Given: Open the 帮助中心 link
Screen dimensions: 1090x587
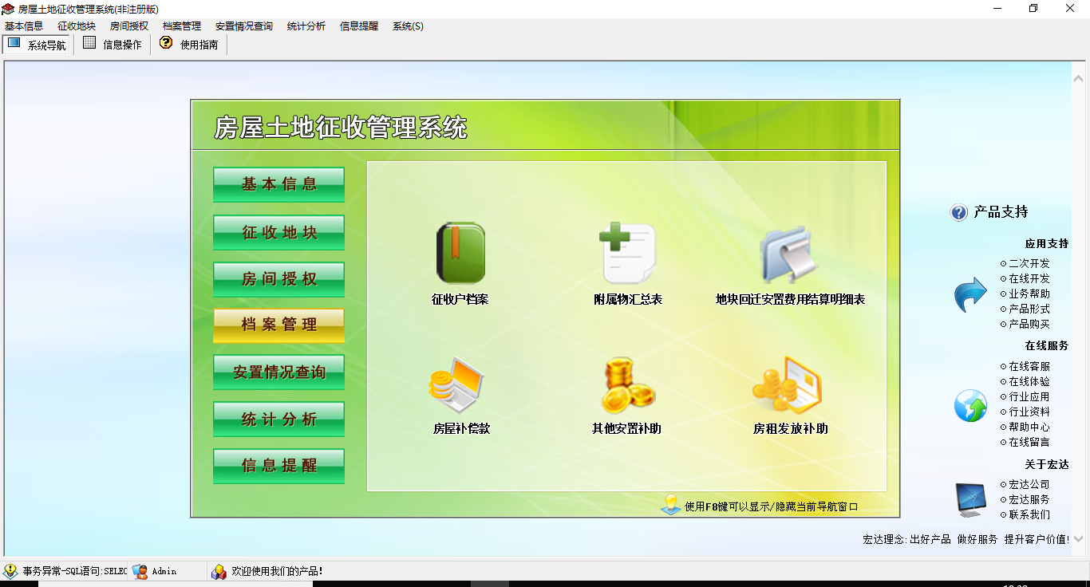Looking at the screenshot, I should [1029, 427].
